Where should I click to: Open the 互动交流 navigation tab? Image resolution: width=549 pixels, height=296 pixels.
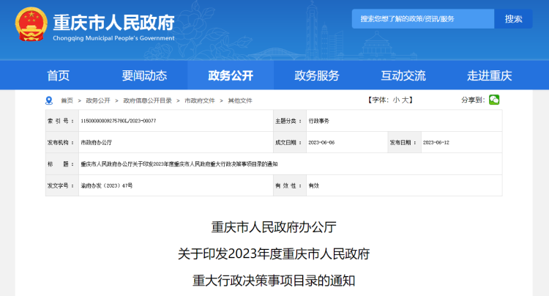click(403, 75)
